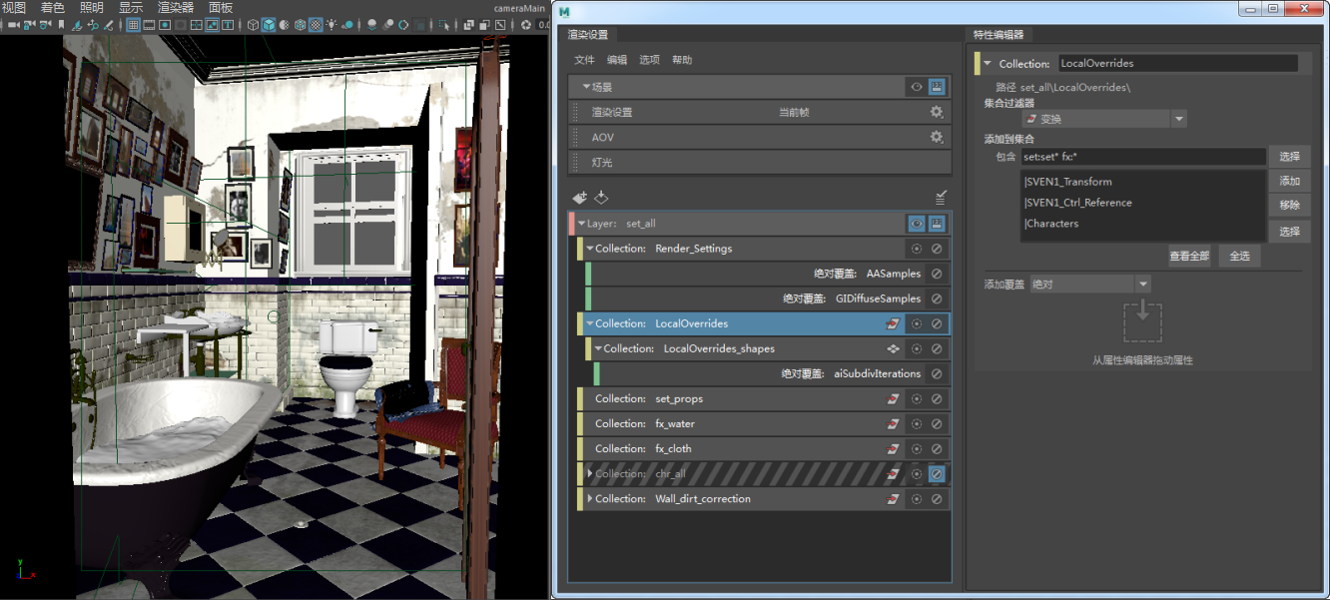The width and height of the screenshot is (1330, 600).
Task: Open the 添加覆盖 绝对 dropdown
Action: coord(1090,285)
